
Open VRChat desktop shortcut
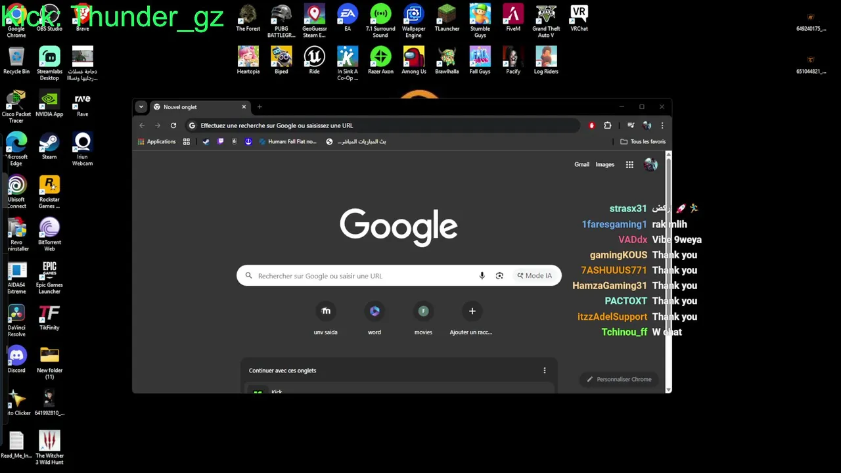click(x=579, y=18)
